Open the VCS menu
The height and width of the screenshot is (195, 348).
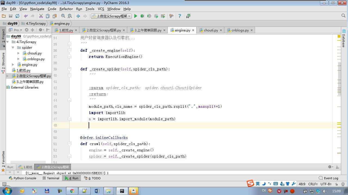[101, 9]
